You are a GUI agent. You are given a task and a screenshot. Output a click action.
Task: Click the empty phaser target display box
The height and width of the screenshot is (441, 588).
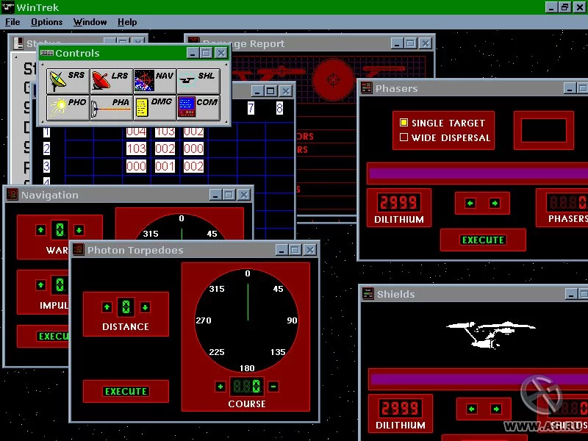coord(544,131)
